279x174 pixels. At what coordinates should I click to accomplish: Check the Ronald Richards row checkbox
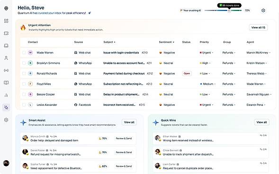pyautogui.click(x=24, y=73)
